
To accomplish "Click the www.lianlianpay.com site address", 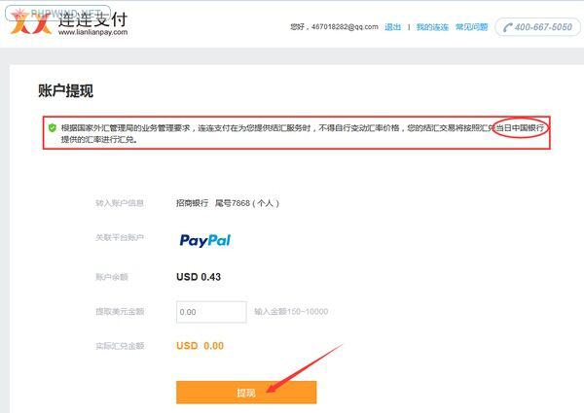I will tap(92, 32).
